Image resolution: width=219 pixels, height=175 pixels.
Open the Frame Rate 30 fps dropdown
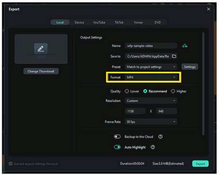[151, 122]
